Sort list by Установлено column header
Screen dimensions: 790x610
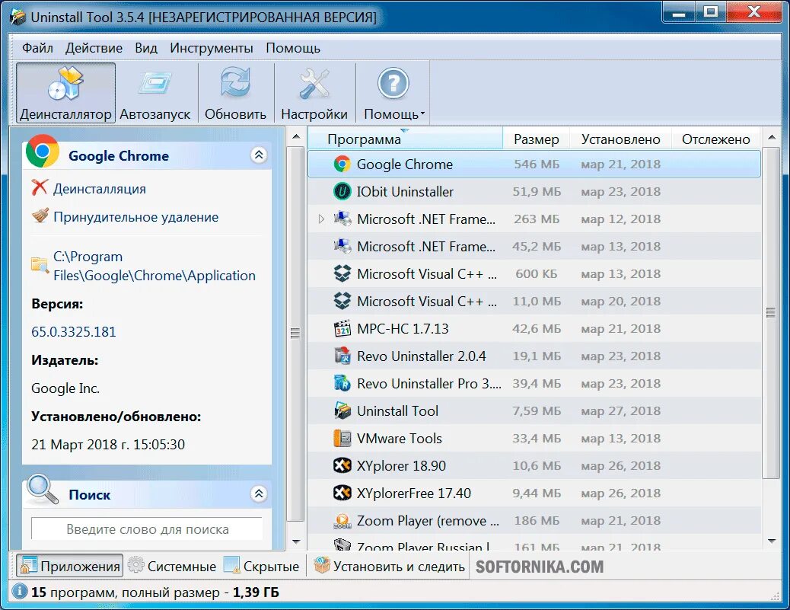(621, 139)
